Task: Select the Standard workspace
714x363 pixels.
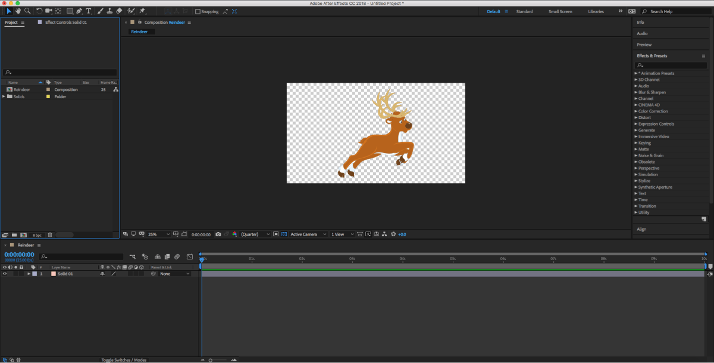Action: 524,11
